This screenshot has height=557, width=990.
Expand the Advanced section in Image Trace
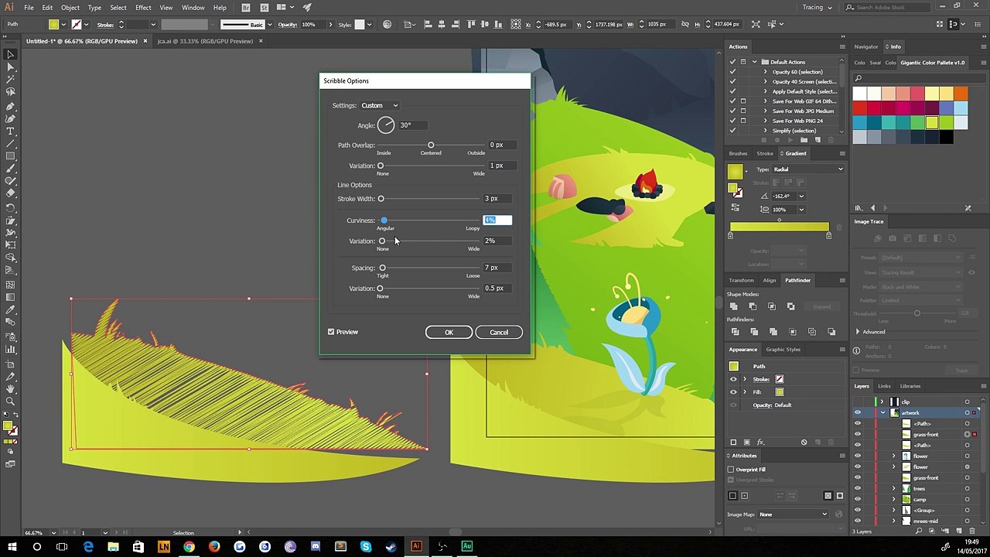(858, 332)
